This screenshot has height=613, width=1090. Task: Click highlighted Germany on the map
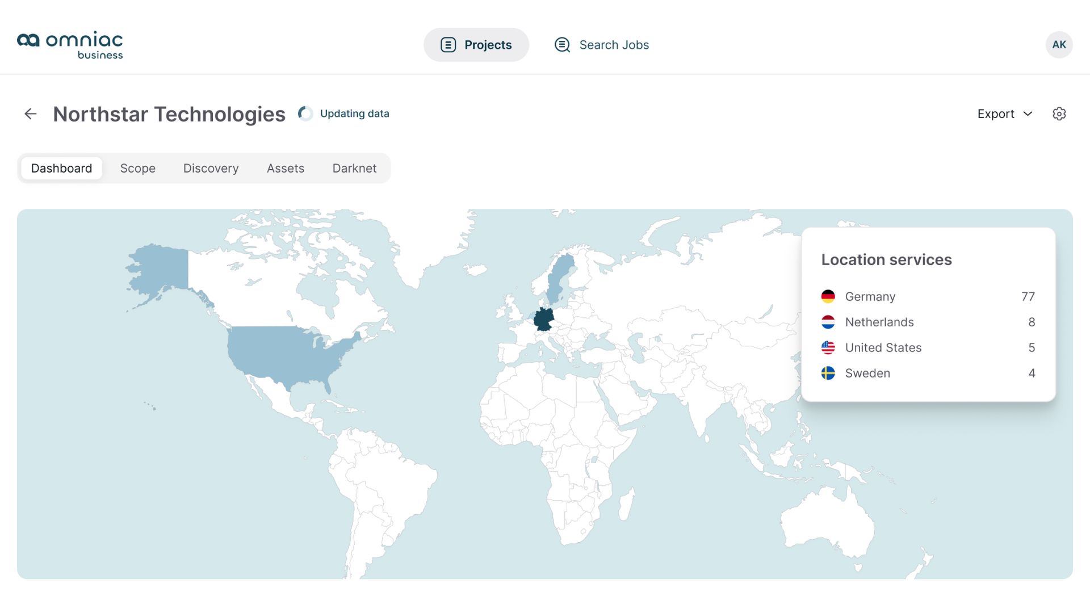point(543,320)
